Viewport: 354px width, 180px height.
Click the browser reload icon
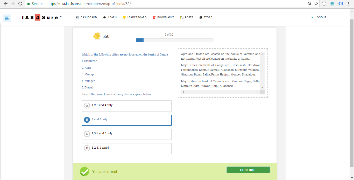20,4
